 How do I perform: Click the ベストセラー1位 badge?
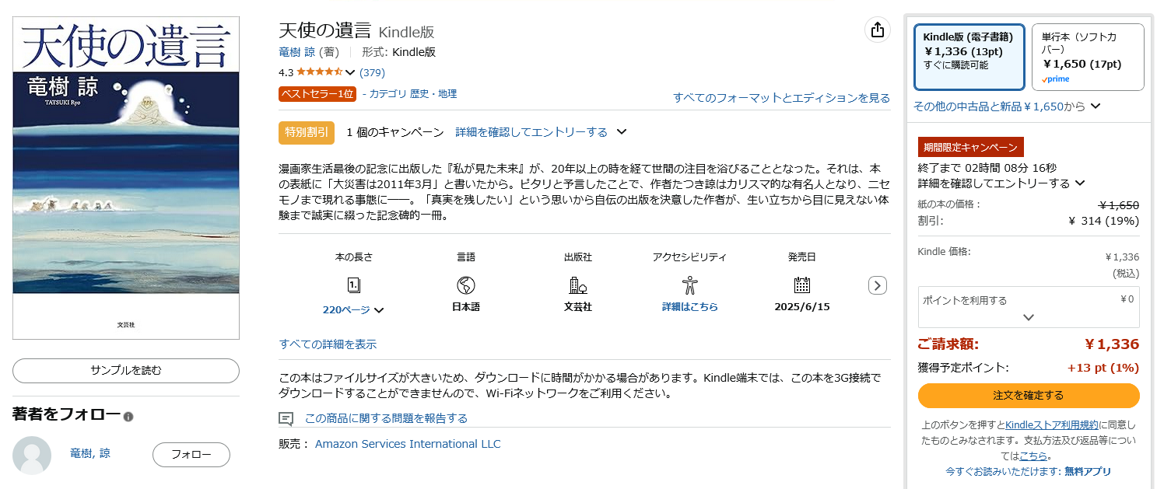point(317,94)
